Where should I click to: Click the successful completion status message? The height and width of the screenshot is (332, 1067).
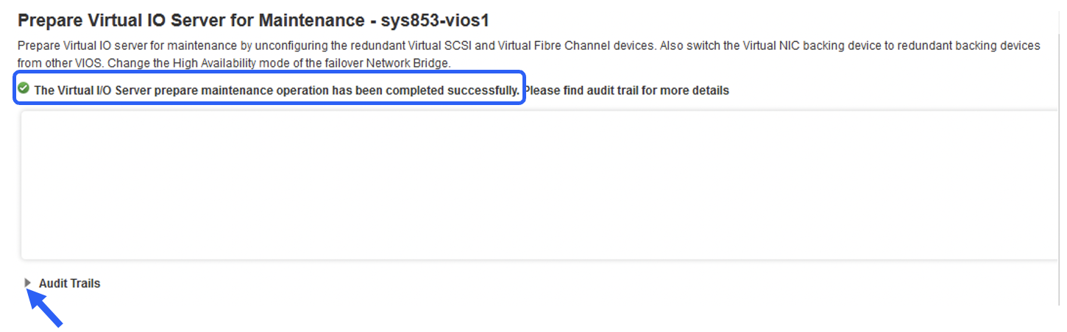tap(277, 90)
